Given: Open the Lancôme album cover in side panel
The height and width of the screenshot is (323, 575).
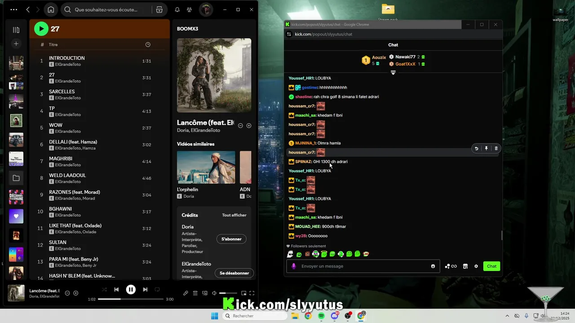Looking at the screenshot, I should (214, 75).
